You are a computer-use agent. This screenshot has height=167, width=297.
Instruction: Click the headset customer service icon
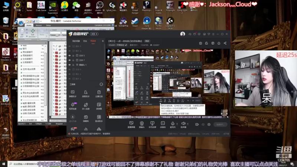190,34
